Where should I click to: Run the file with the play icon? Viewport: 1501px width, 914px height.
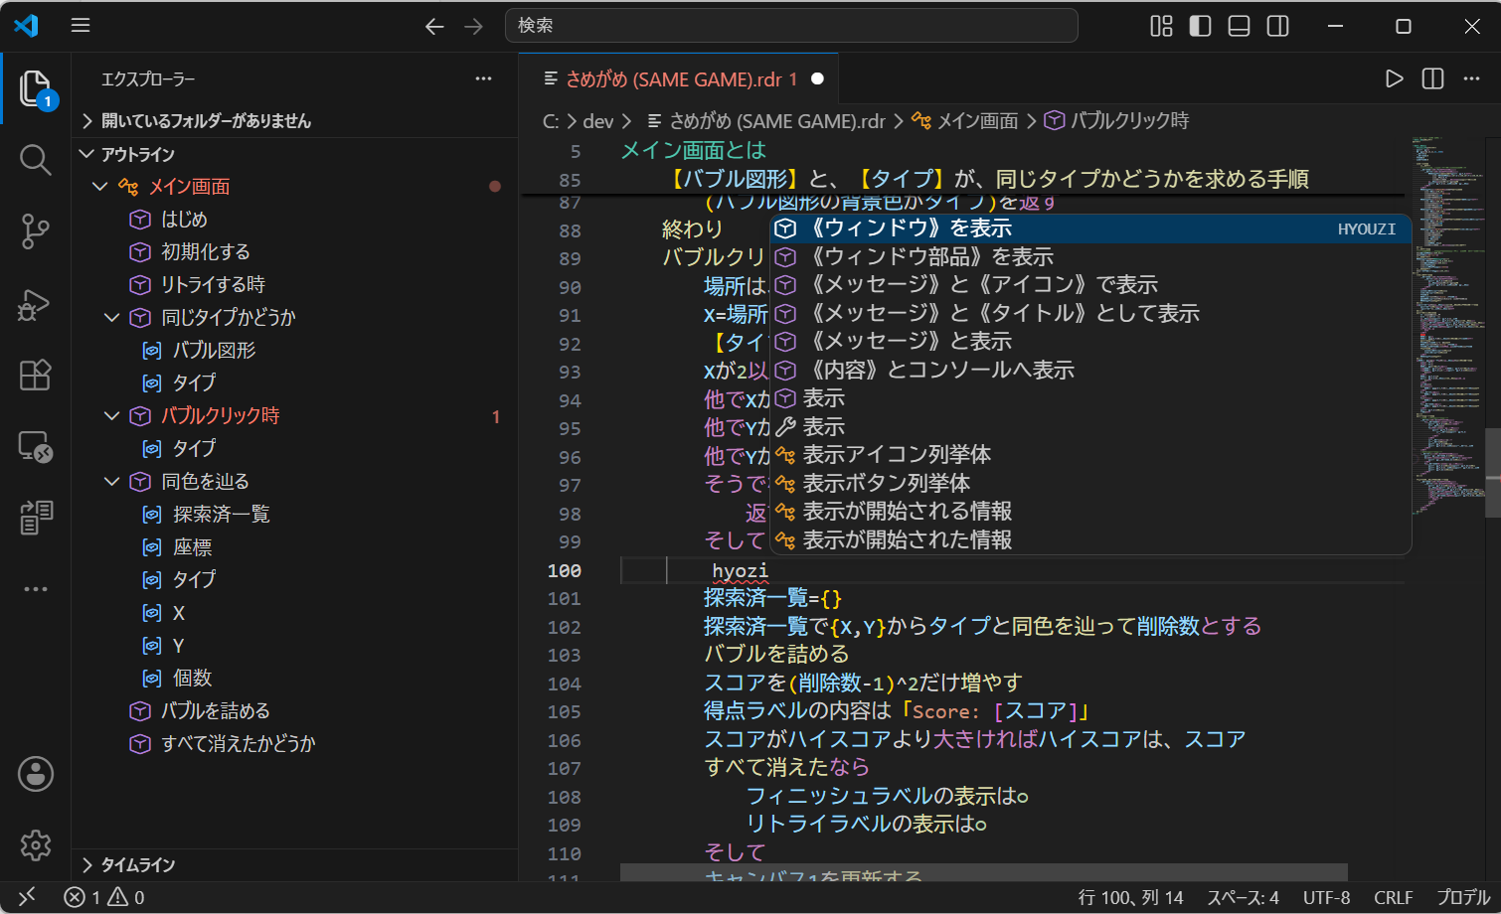click(x=1395, y=78)
